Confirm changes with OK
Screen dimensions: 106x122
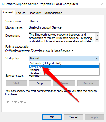point(52,117)
